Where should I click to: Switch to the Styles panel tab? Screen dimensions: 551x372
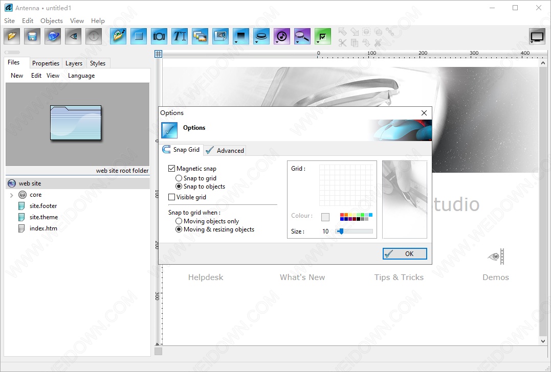pyautogui.click(x=98, y=63)
